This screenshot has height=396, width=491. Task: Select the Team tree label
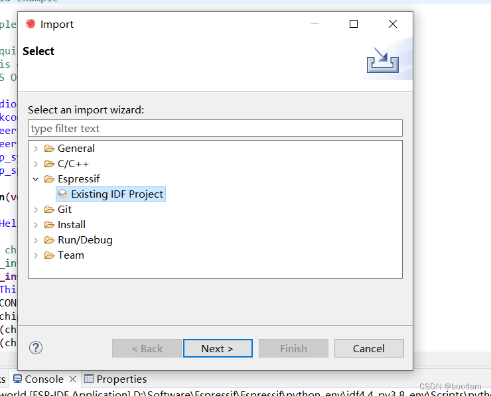click(x=71, y=255)
